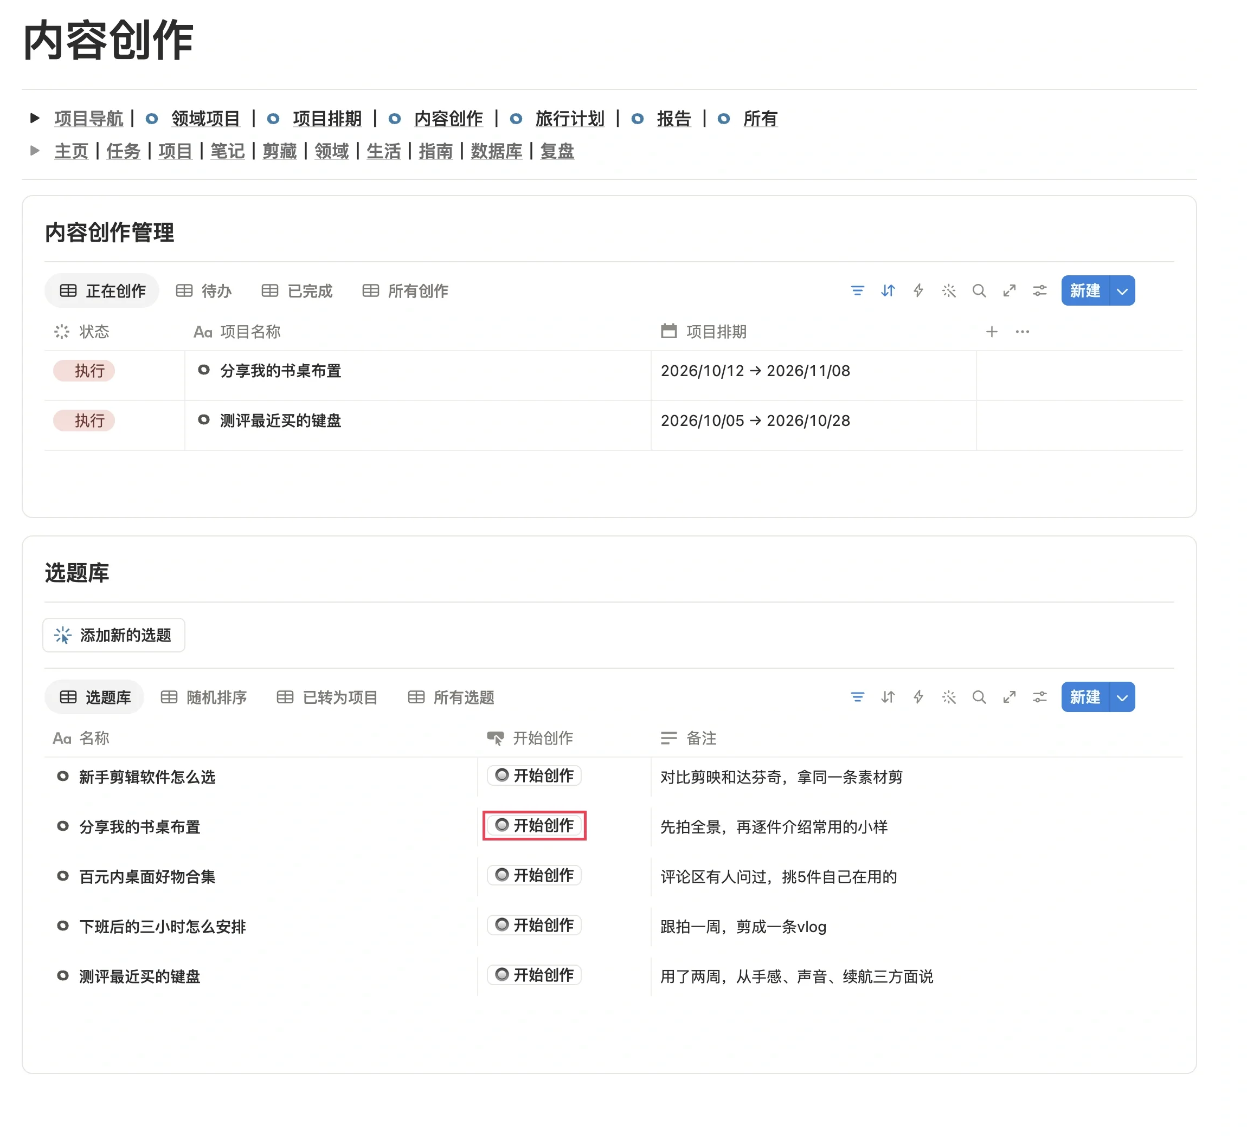Screen dimensions: 1247x1138
Task: Click 新建 button in 内容创作管理
Action: tap(1085, 290)
